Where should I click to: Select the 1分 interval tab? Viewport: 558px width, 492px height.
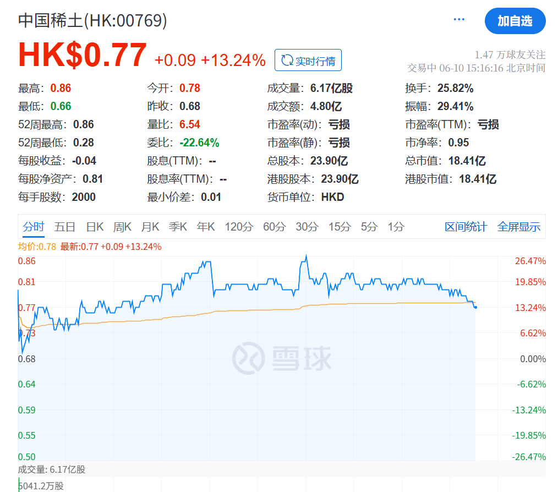(x=396, y=227)
